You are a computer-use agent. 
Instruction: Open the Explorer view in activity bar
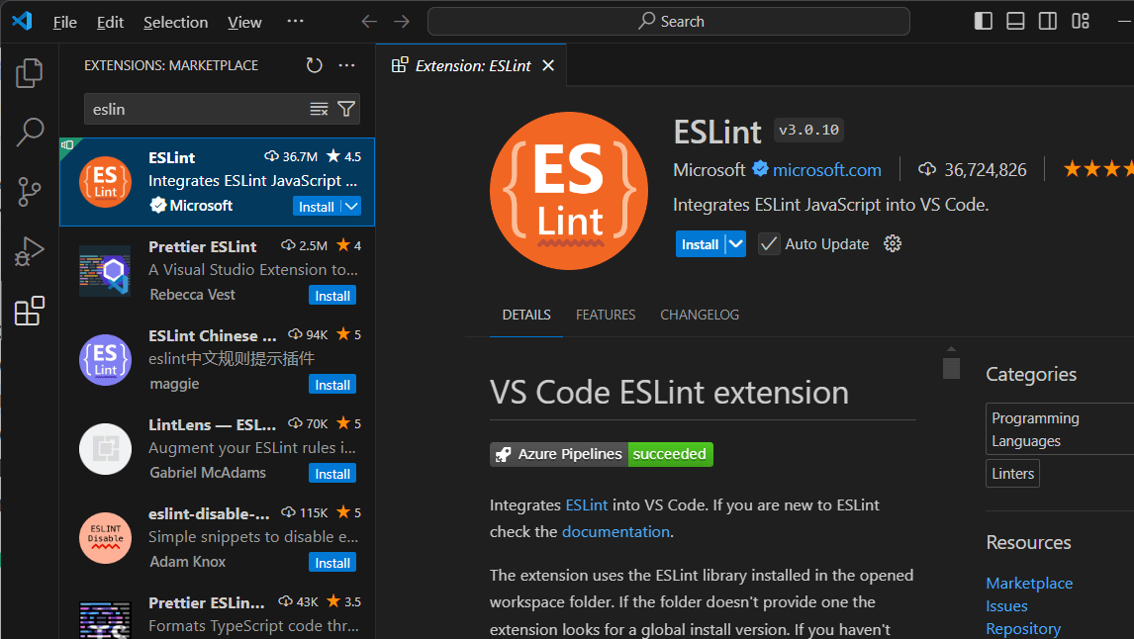pos(30,72)
